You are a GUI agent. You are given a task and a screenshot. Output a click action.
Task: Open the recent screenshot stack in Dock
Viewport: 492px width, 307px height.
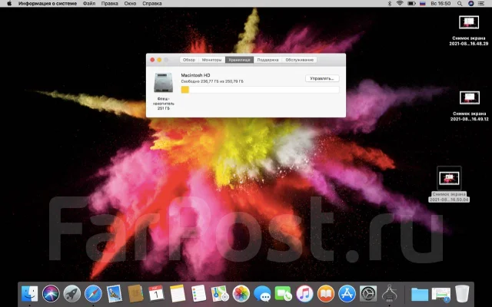441,294
